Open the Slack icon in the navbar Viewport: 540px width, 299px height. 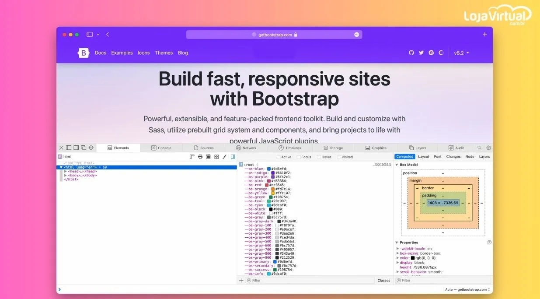[431, 53]
